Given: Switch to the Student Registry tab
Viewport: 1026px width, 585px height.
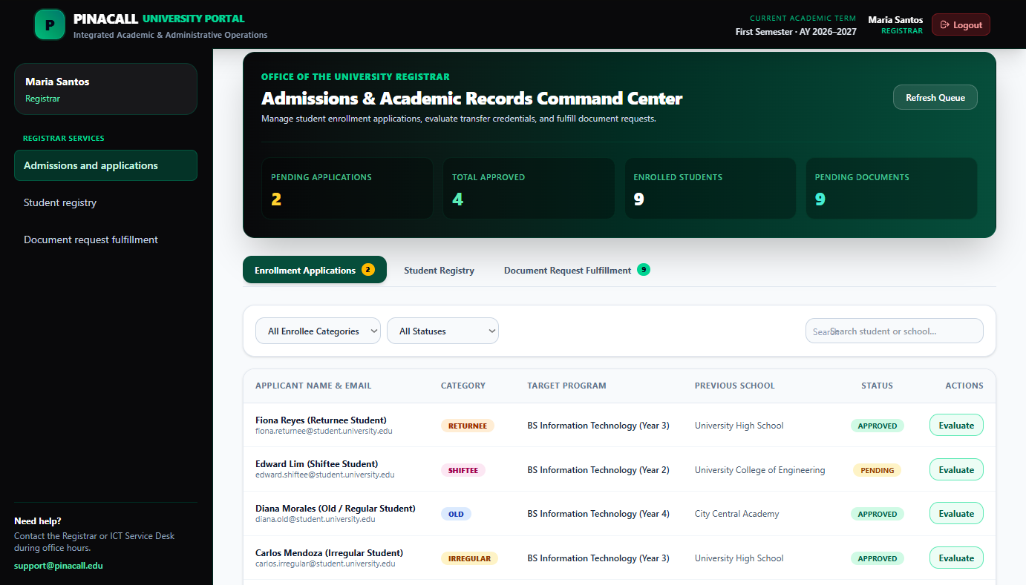Looking at the screenshot, I should [439, 270].
